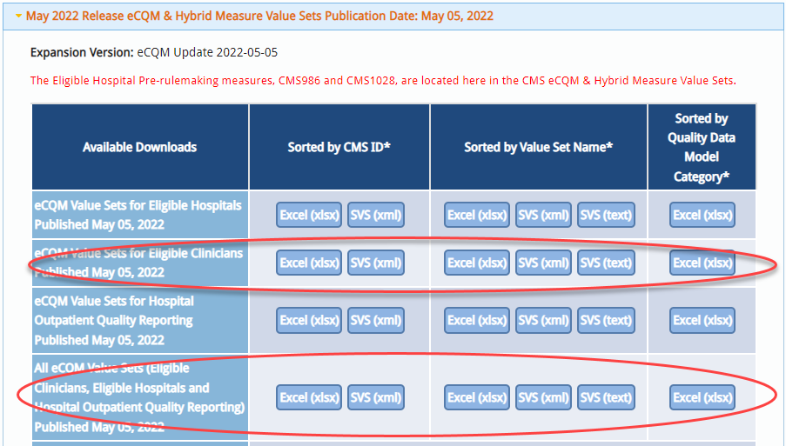This screenshot has width=786, height=446.
Task: Download Hospital Outpatient Excel by Quality Data Model
Action: 702,320
